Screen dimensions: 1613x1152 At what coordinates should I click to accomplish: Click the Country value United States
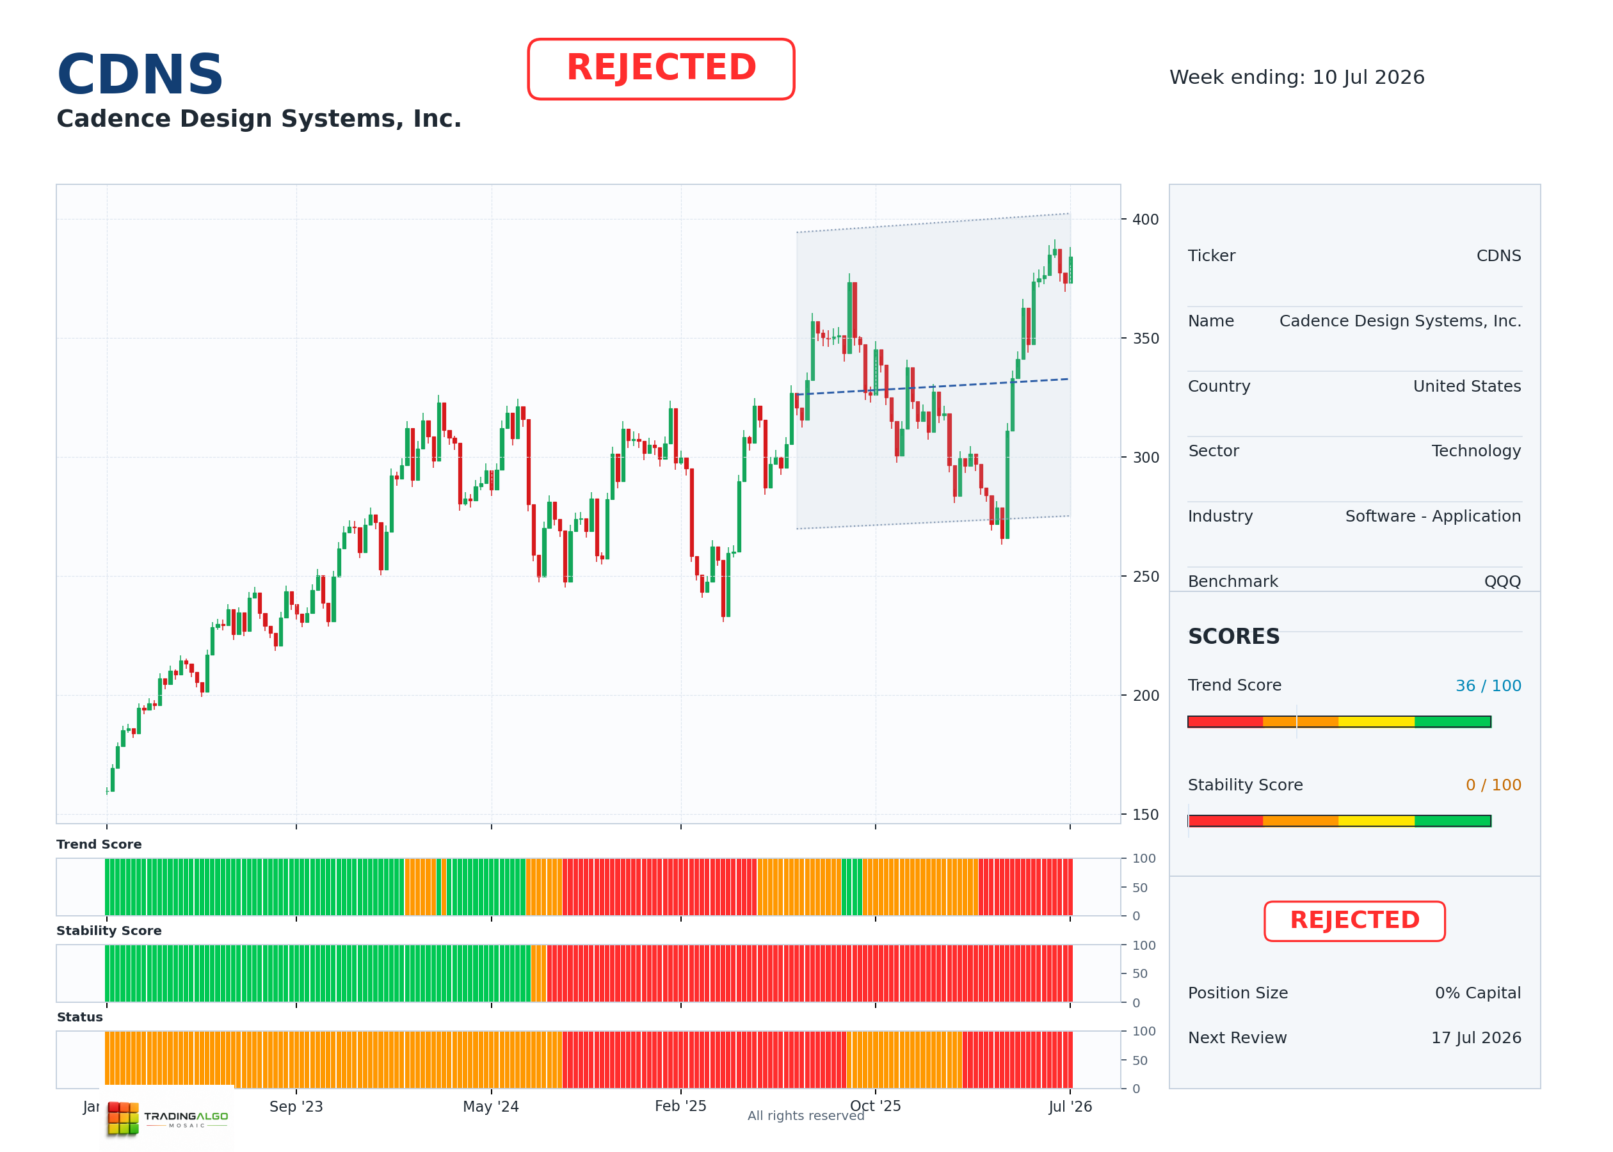tap(1466, 386)
